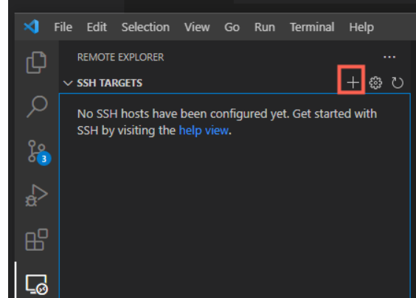Collapse the SSH TARGETS section

[x=68, y=83]
